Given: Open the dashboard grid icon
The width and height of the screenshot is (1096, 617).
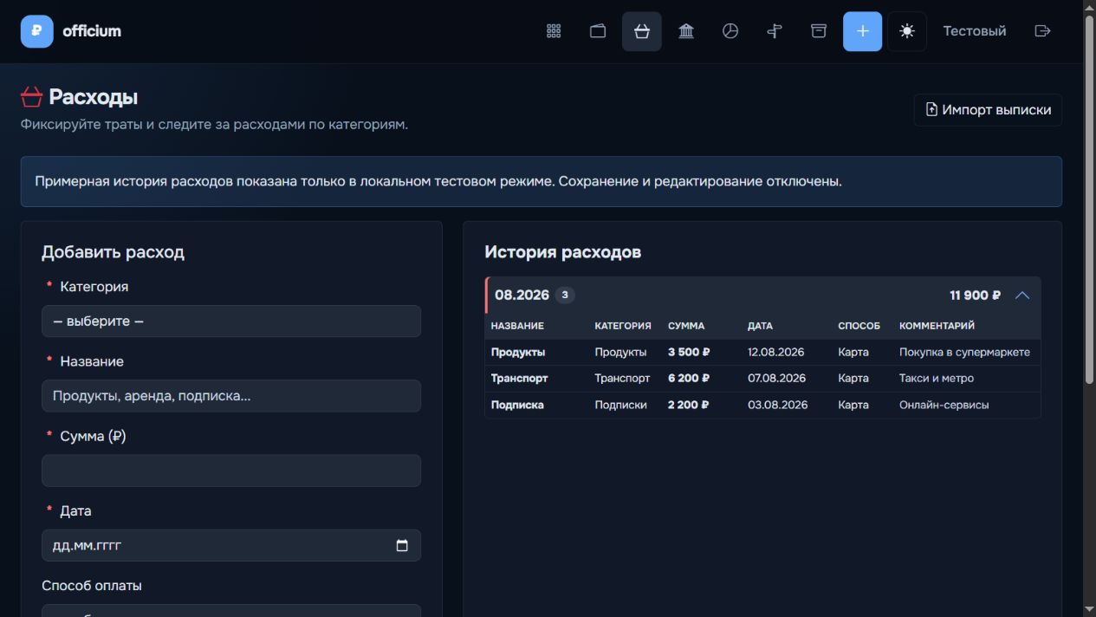Looking at the screenshot, I should (554, 31).
